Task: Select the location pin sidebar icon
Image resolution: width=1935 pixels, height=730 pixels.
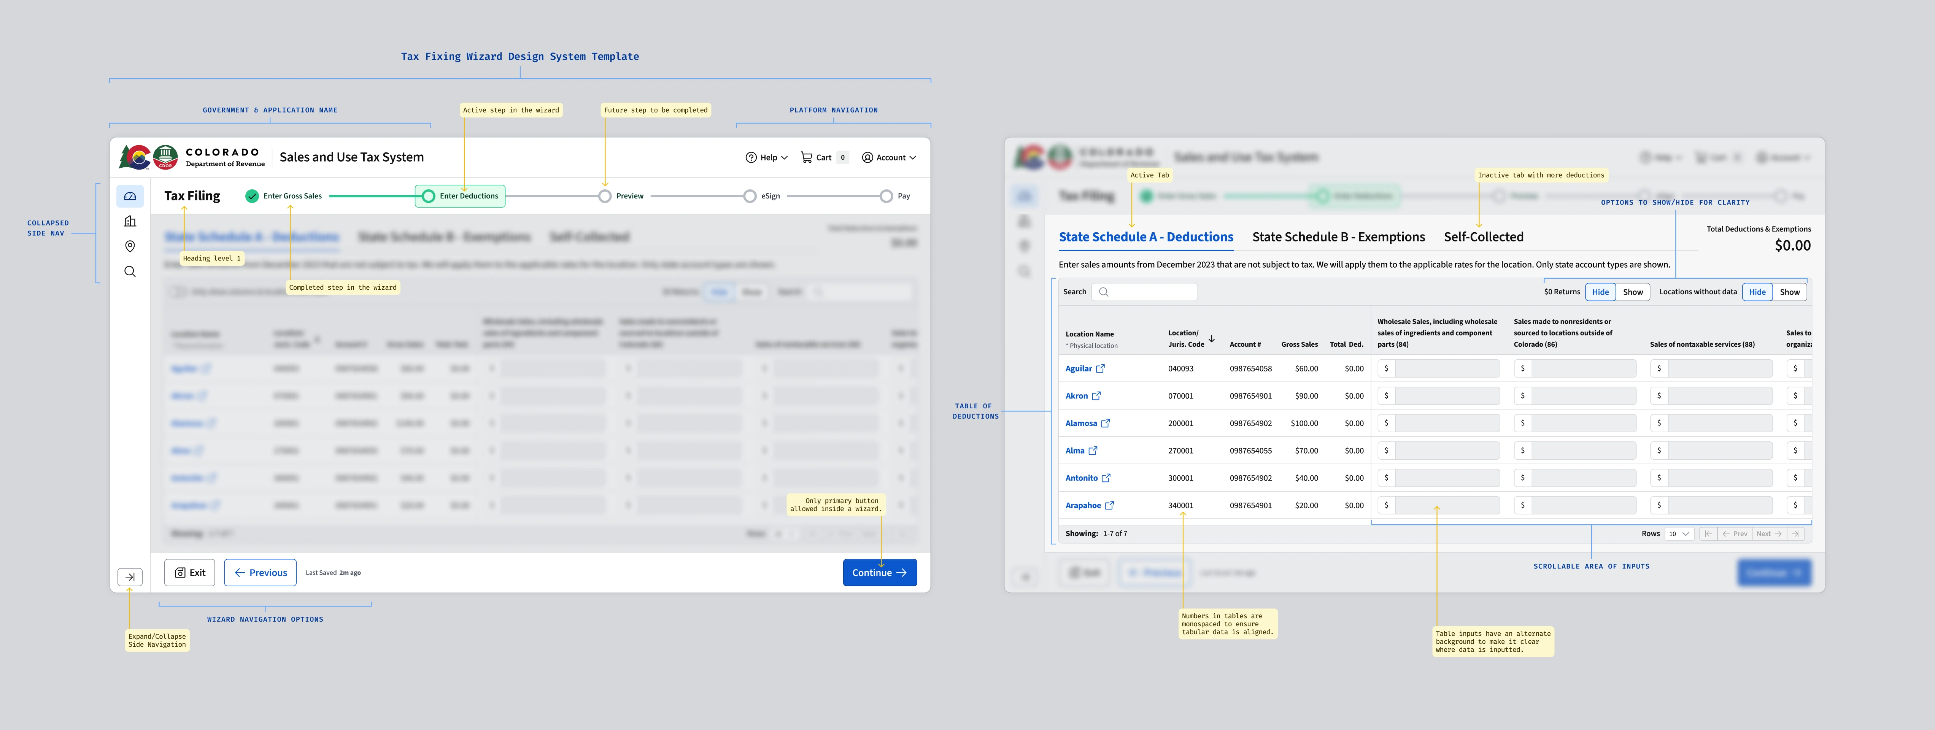Action: pyautogui.click(x=130, y=246)
